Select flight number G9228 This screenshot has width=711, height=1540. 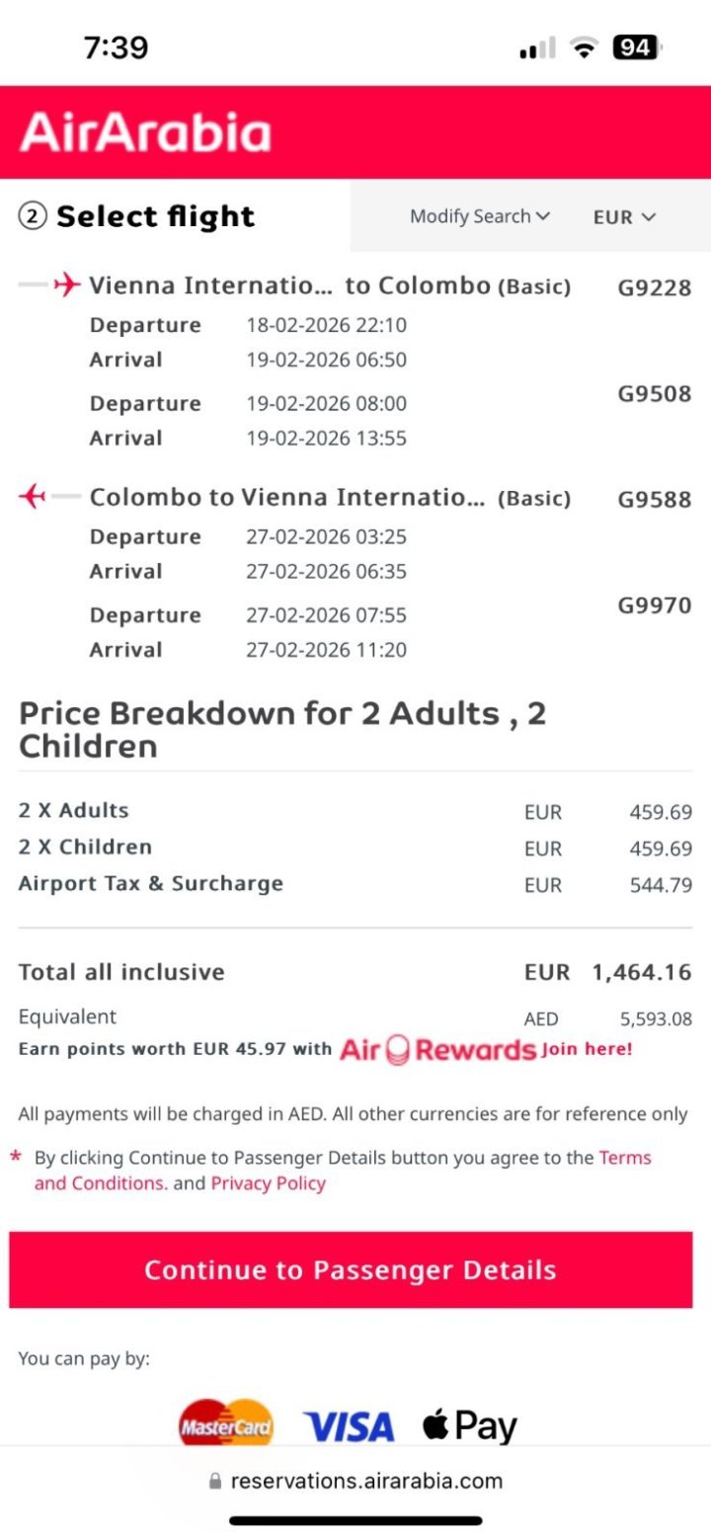coord(654,287)
